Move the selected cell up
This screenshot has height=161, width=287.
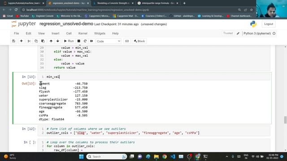[51, 41]
